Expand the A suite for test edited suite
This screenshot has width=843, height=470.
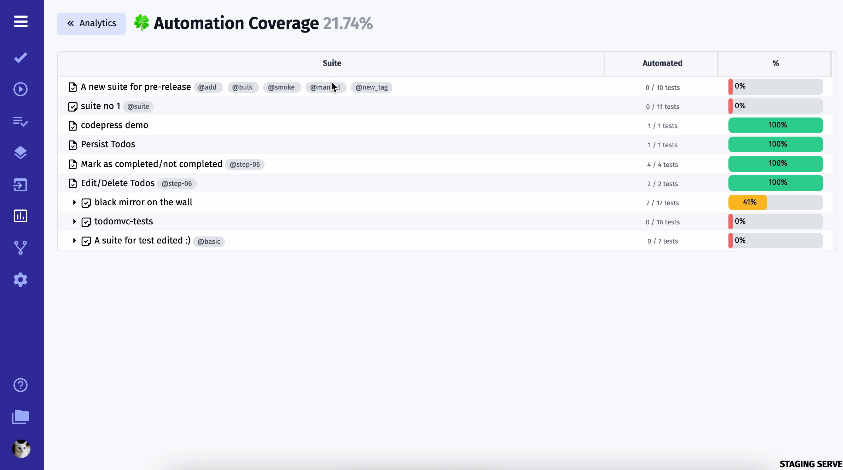click(x=74, y=240)
